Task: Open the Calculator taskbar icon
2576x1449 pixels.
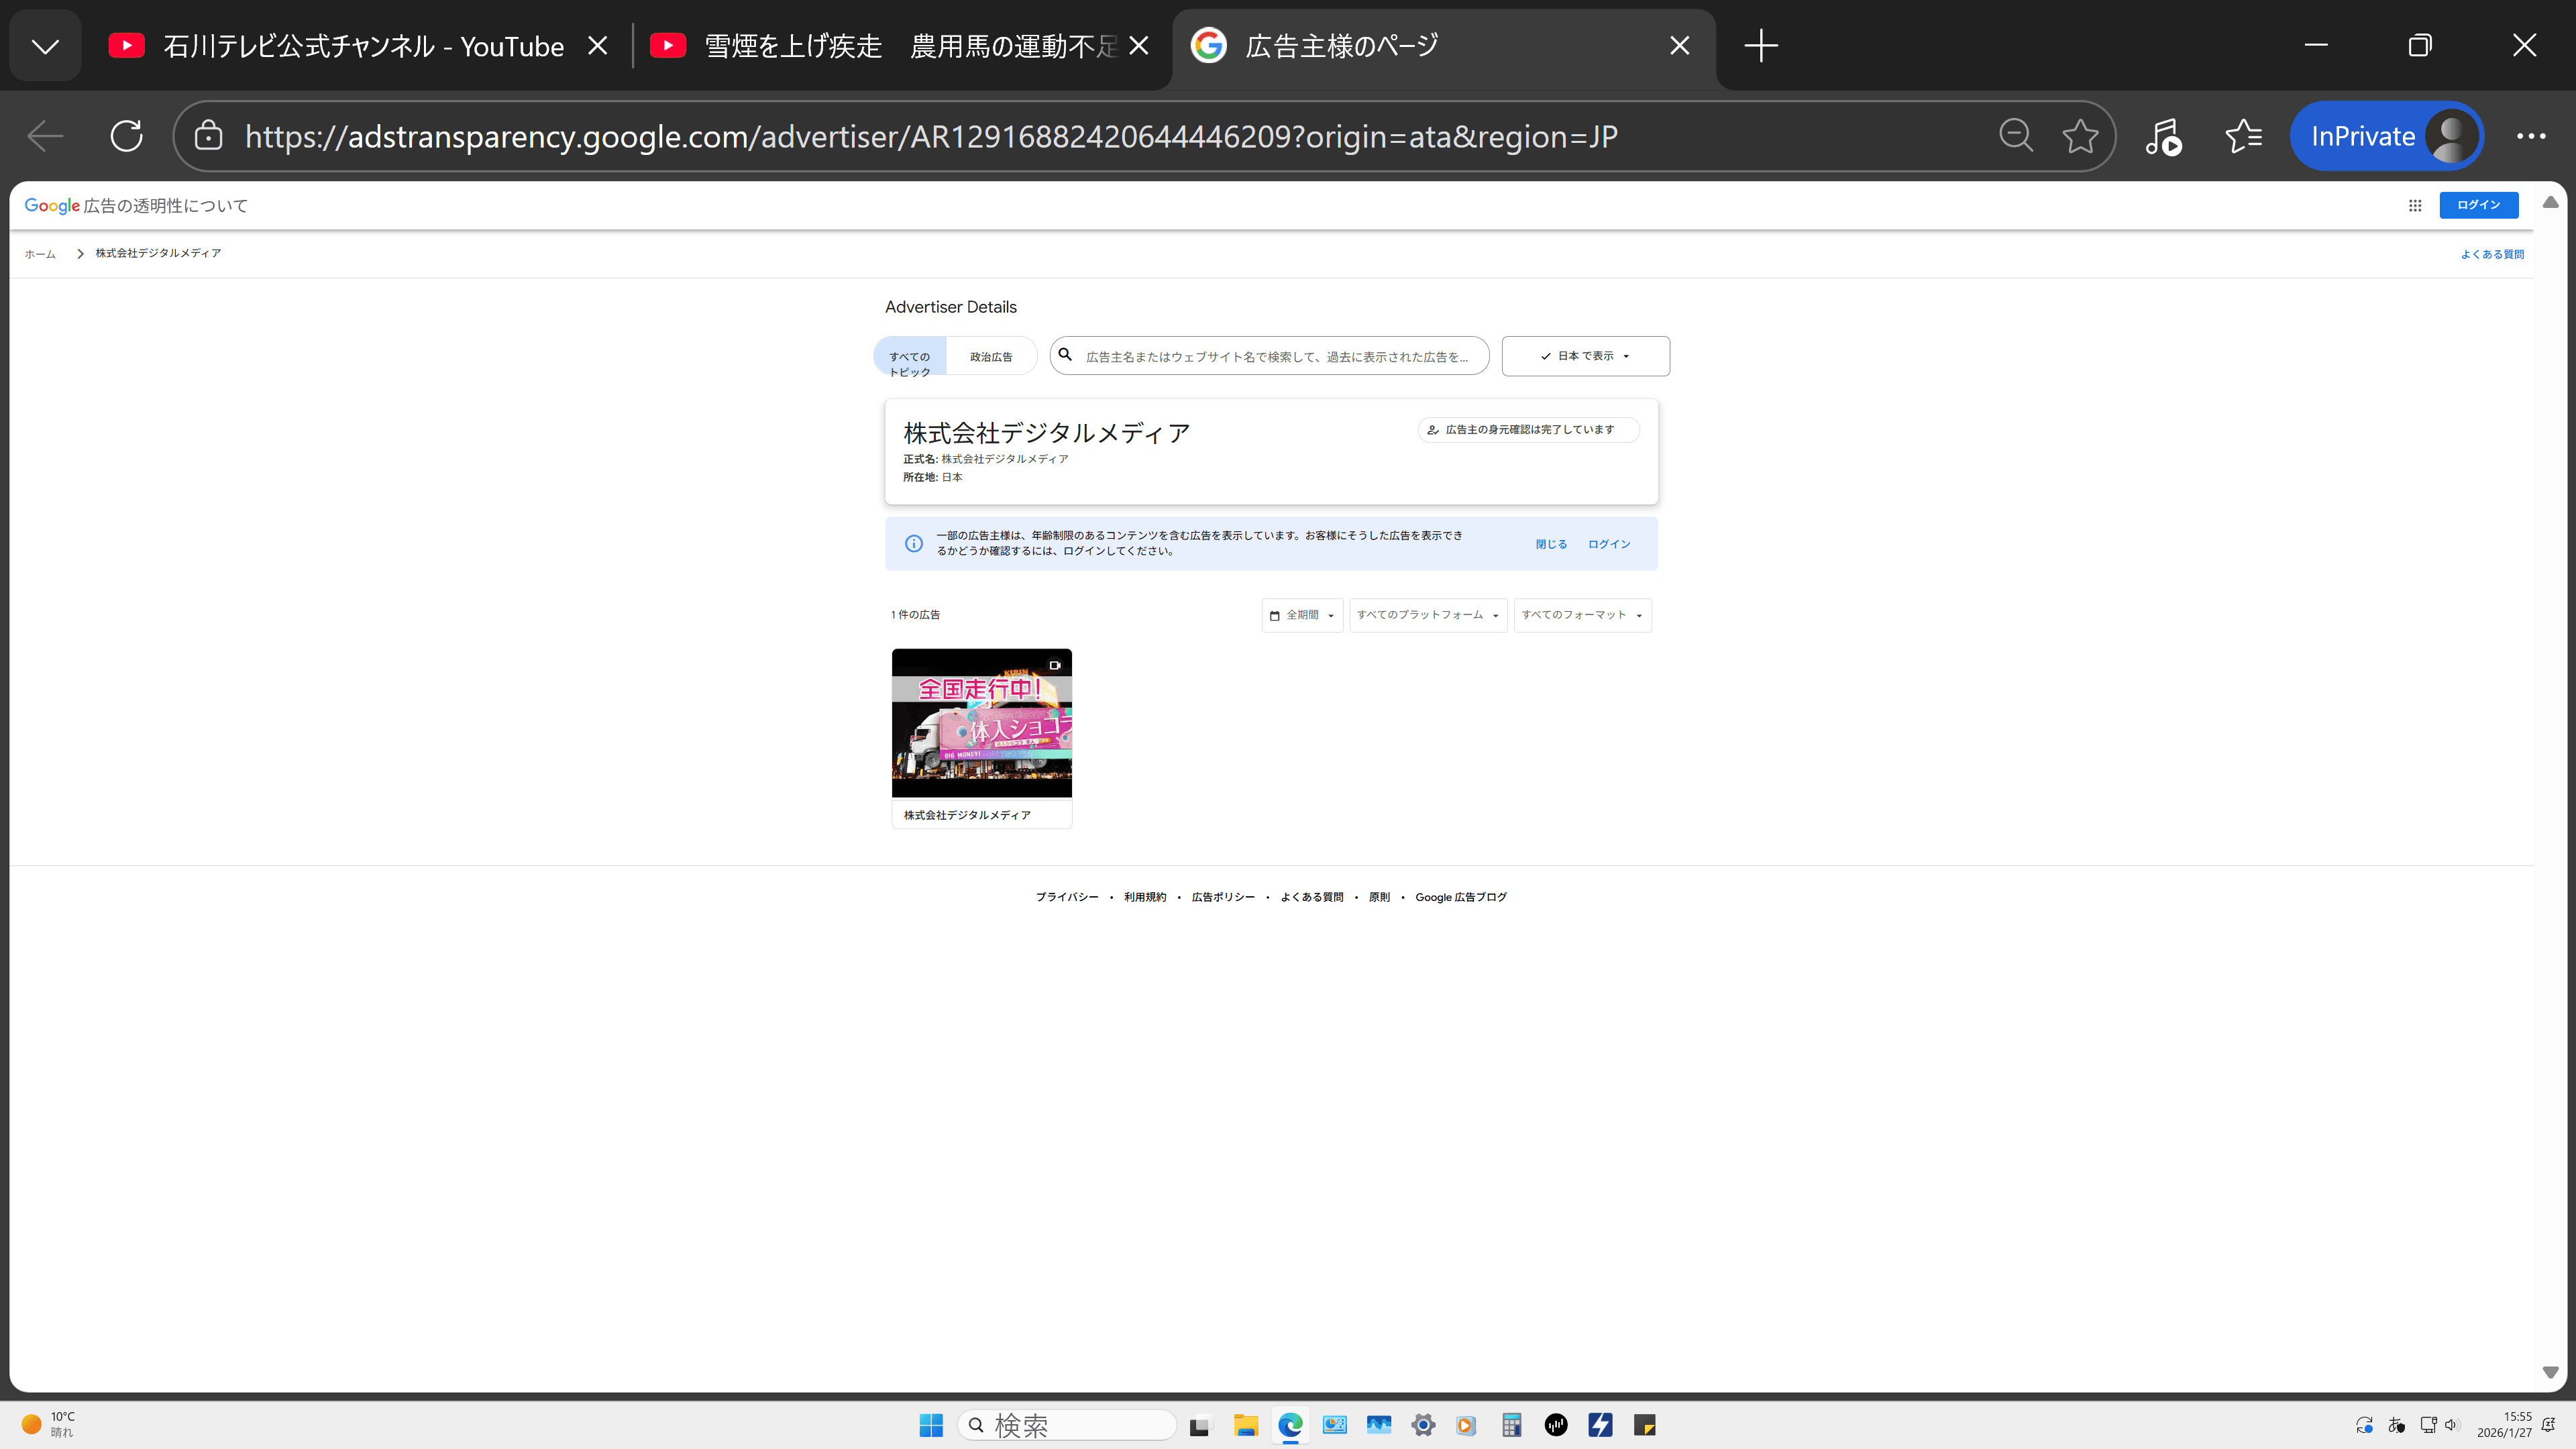Action: coord(1511,1425)
